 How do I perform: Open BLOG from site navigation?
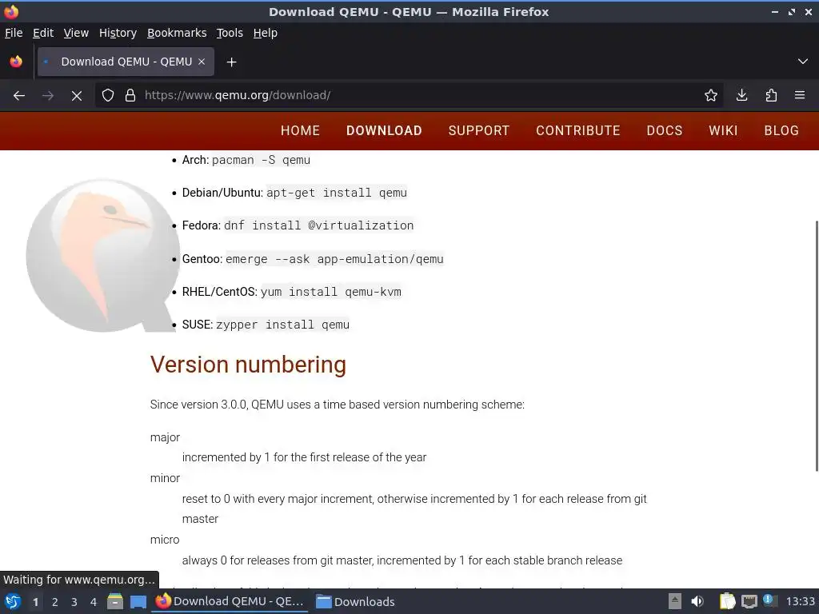[781, 130]
